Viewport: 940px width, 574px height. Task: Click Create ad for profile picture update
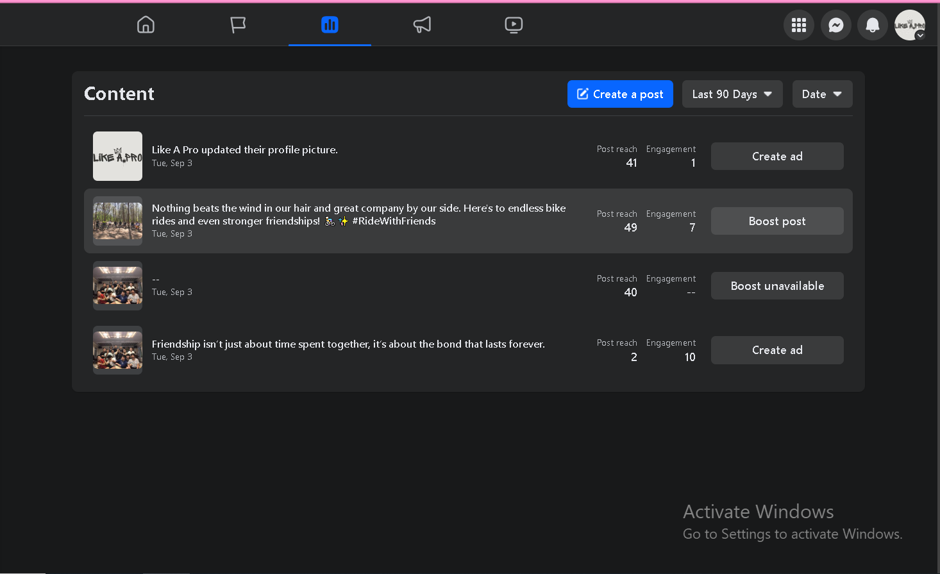coord(777,156)
